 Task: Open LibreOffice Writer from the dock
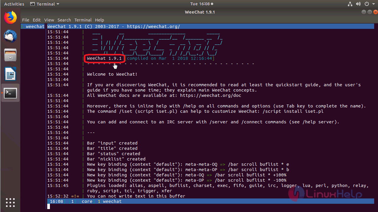pos(10,74)
